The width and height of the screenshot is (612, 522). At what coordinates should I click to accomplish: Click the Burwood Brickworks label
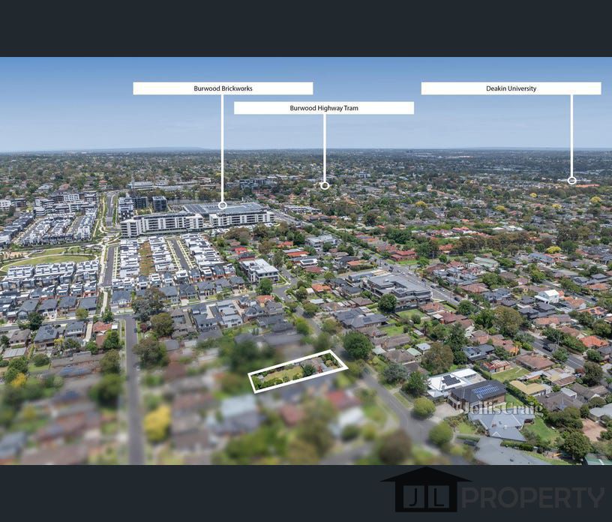pos(223,88)
